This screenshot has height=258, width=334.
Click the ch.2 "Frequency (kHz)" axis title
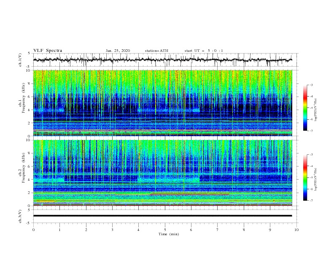pyautogui.click(x=24, y=168)
